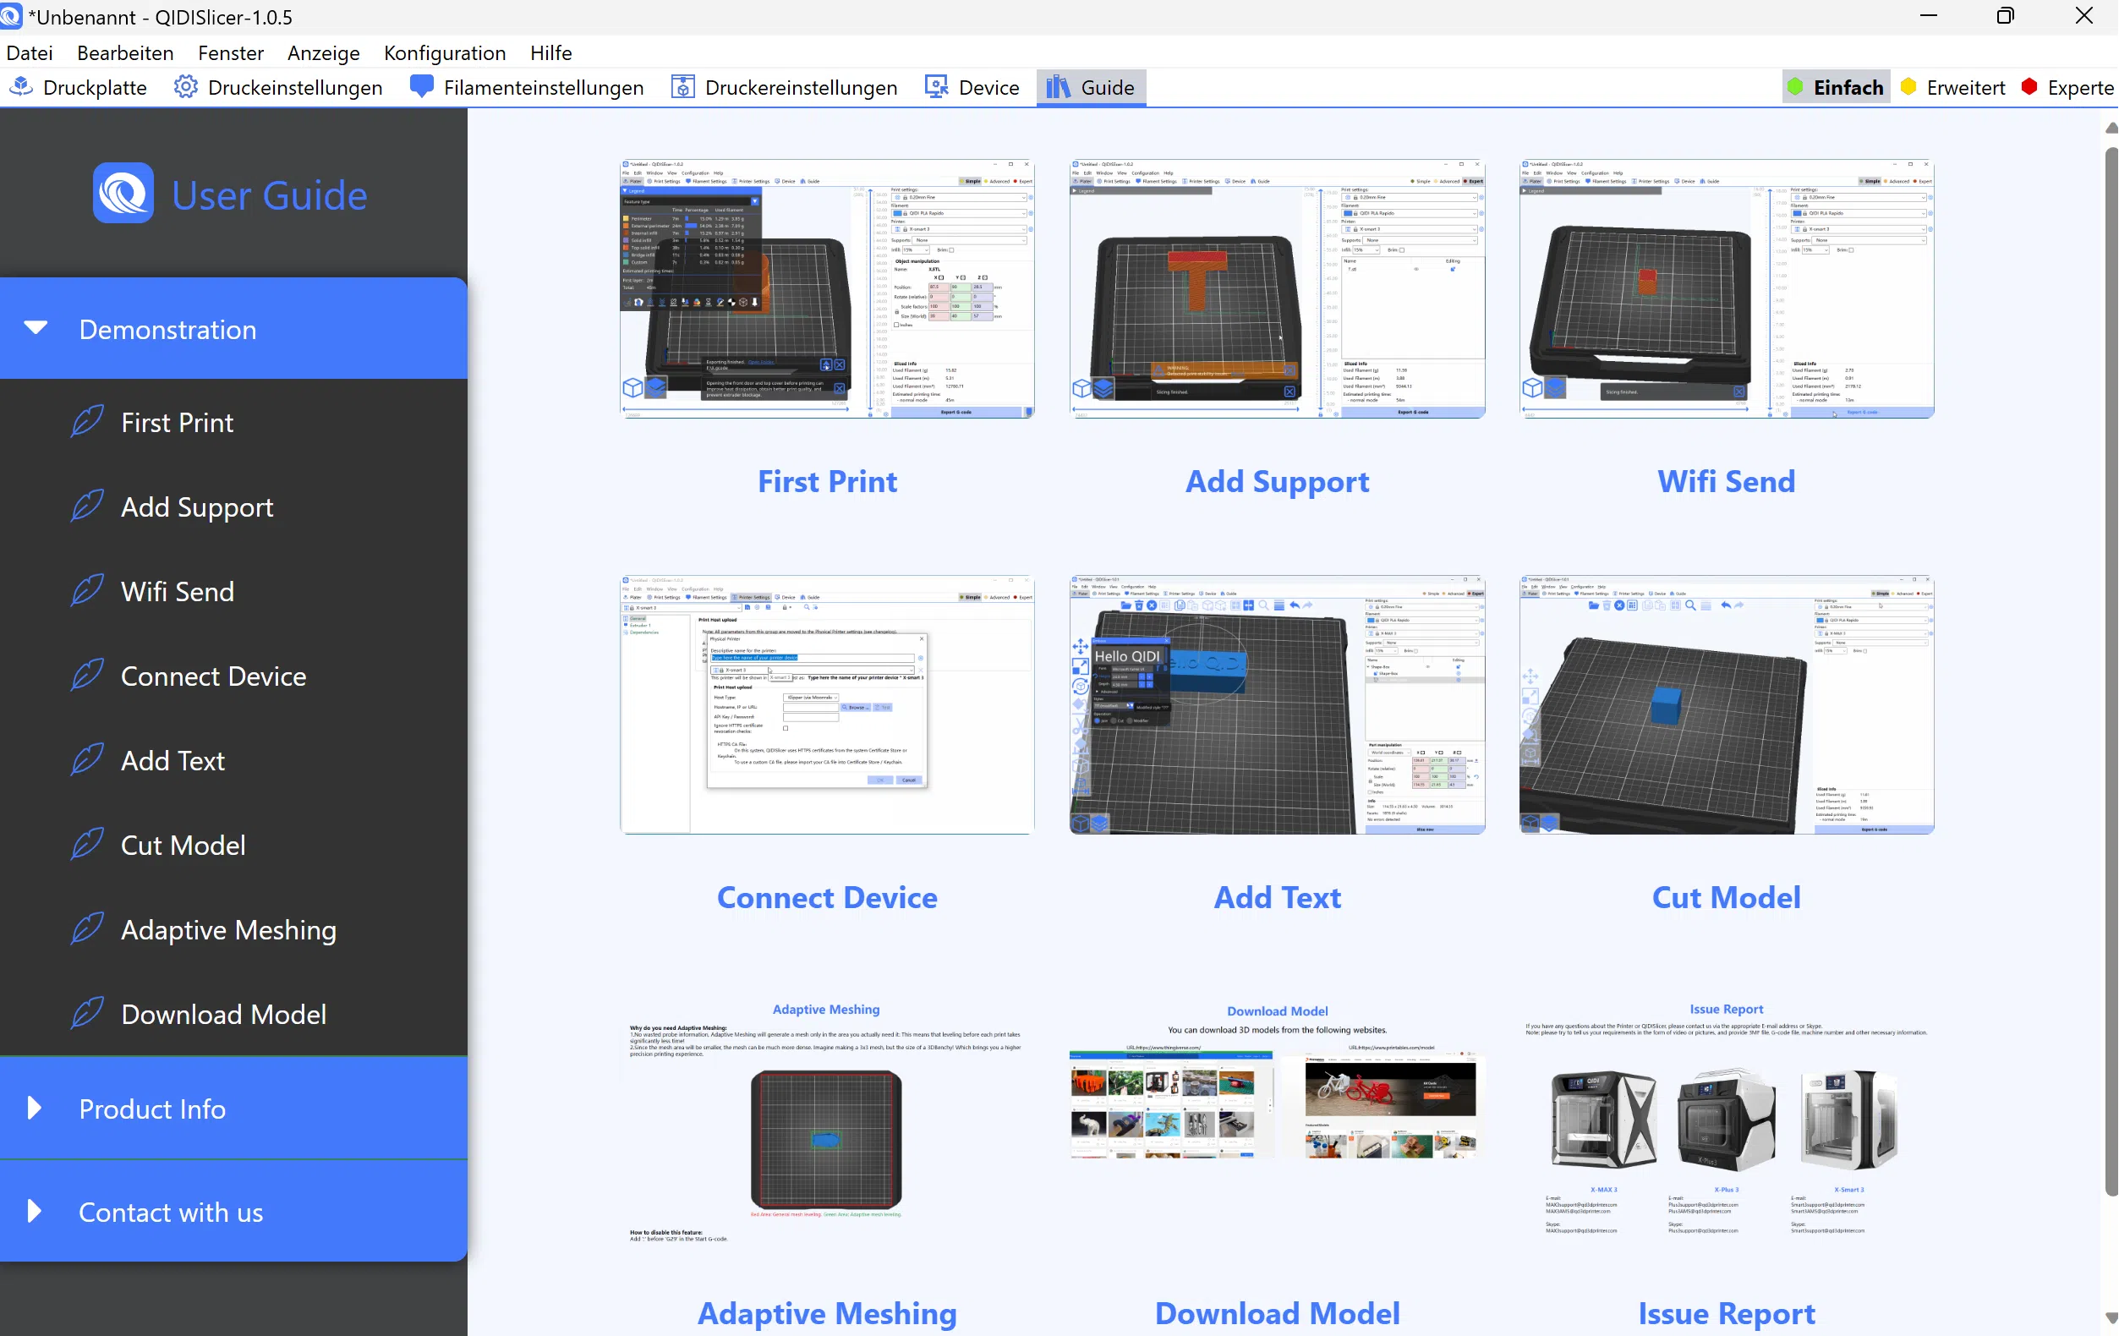Click the feather icon next to Add Text

pos(86,759)
